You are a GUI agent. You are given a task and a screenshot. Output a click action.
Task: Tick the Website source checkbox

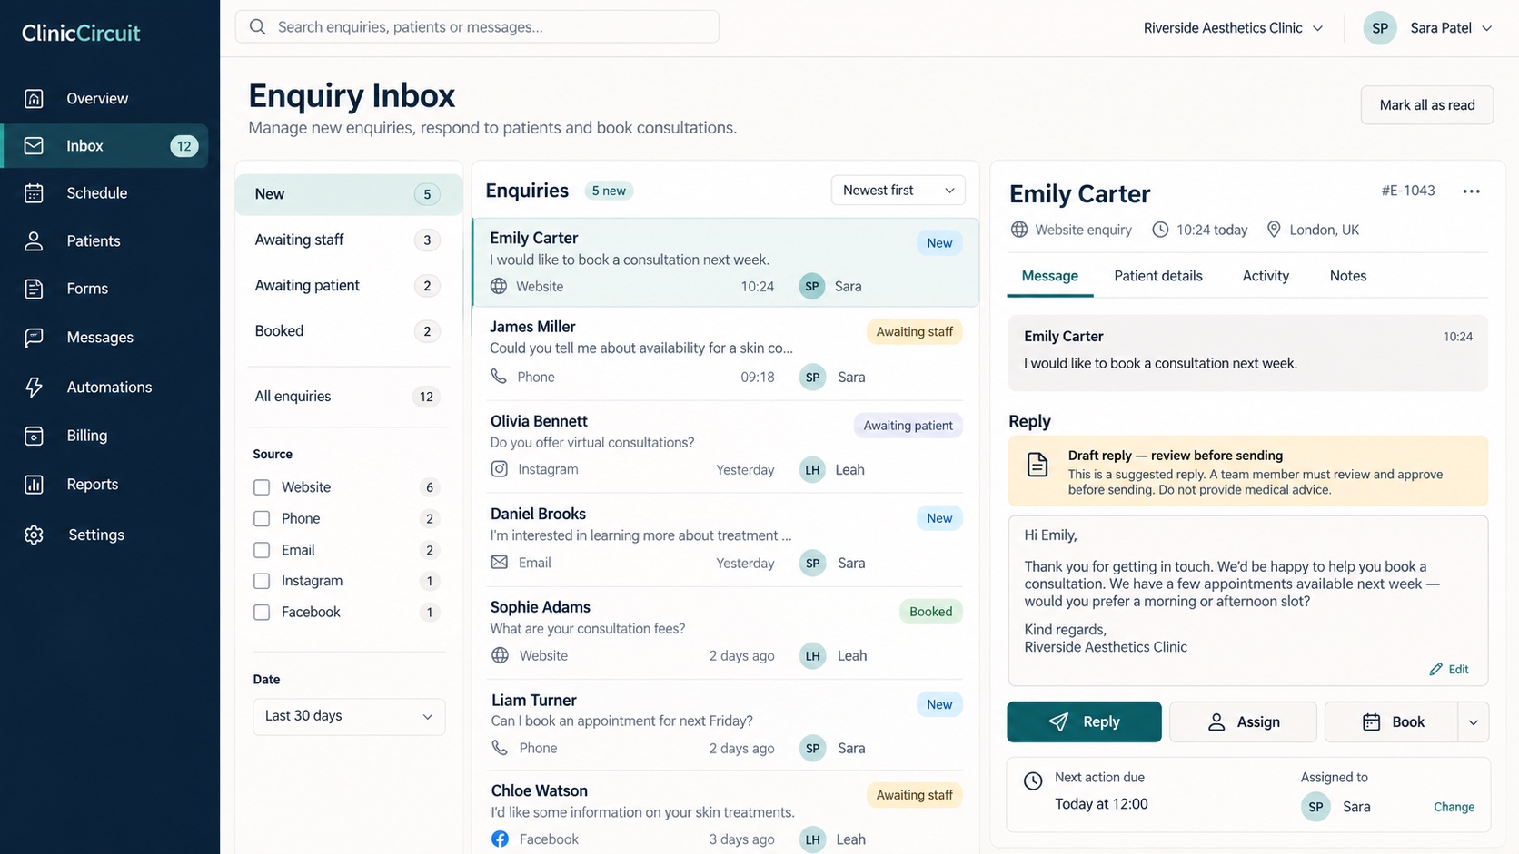pyautogui.click(x=262, y=487)
